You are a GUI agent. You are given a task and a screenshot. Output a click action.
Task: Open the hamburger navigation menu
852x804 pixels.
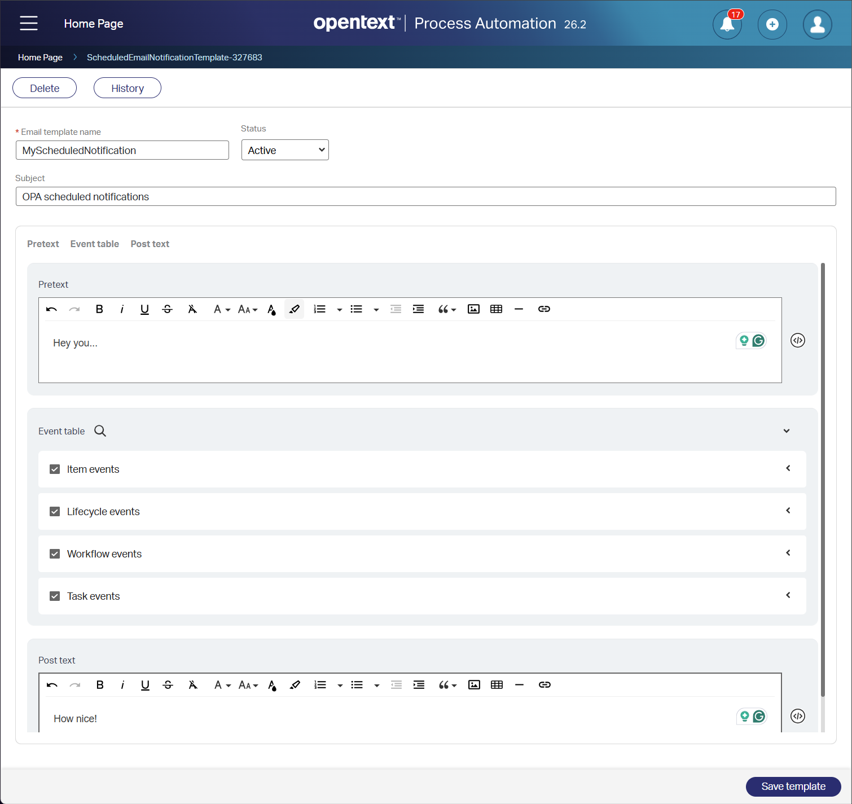(29, 23)
